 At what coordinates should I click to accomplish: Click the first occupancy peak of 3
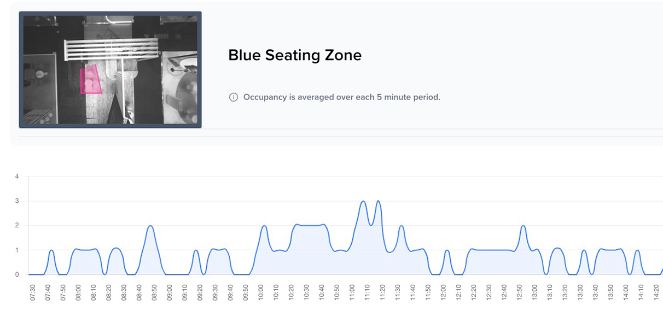click(x=363, y=201)
